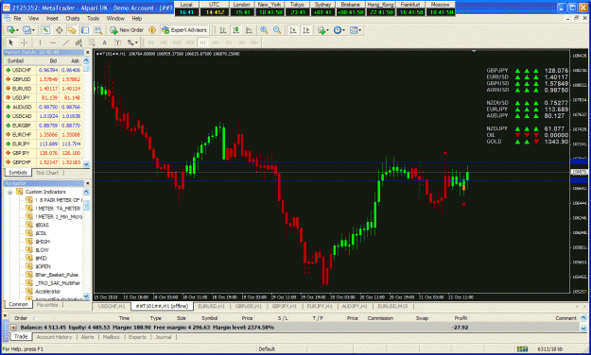This screenshot has width=591, height=355.
Task: Open the Charts menu
Action: 73,18
